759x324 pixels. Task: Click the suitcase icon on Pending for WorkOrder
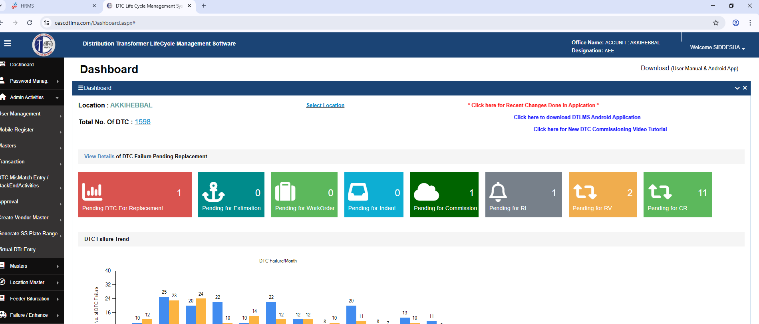click(x=285, y=192)
